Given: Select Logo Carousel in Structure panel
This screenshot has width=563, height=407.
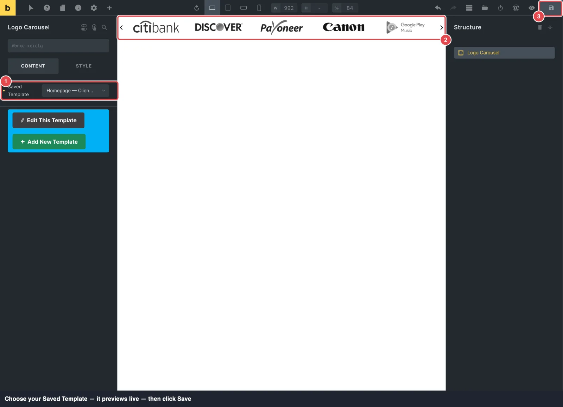Looking at the screenshot, I should [x=504, y=53].
